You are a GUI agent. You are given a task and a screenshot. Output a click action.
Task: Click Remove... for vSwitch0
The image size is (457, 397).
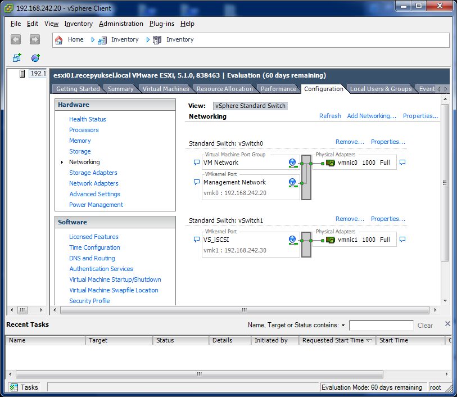350,142
